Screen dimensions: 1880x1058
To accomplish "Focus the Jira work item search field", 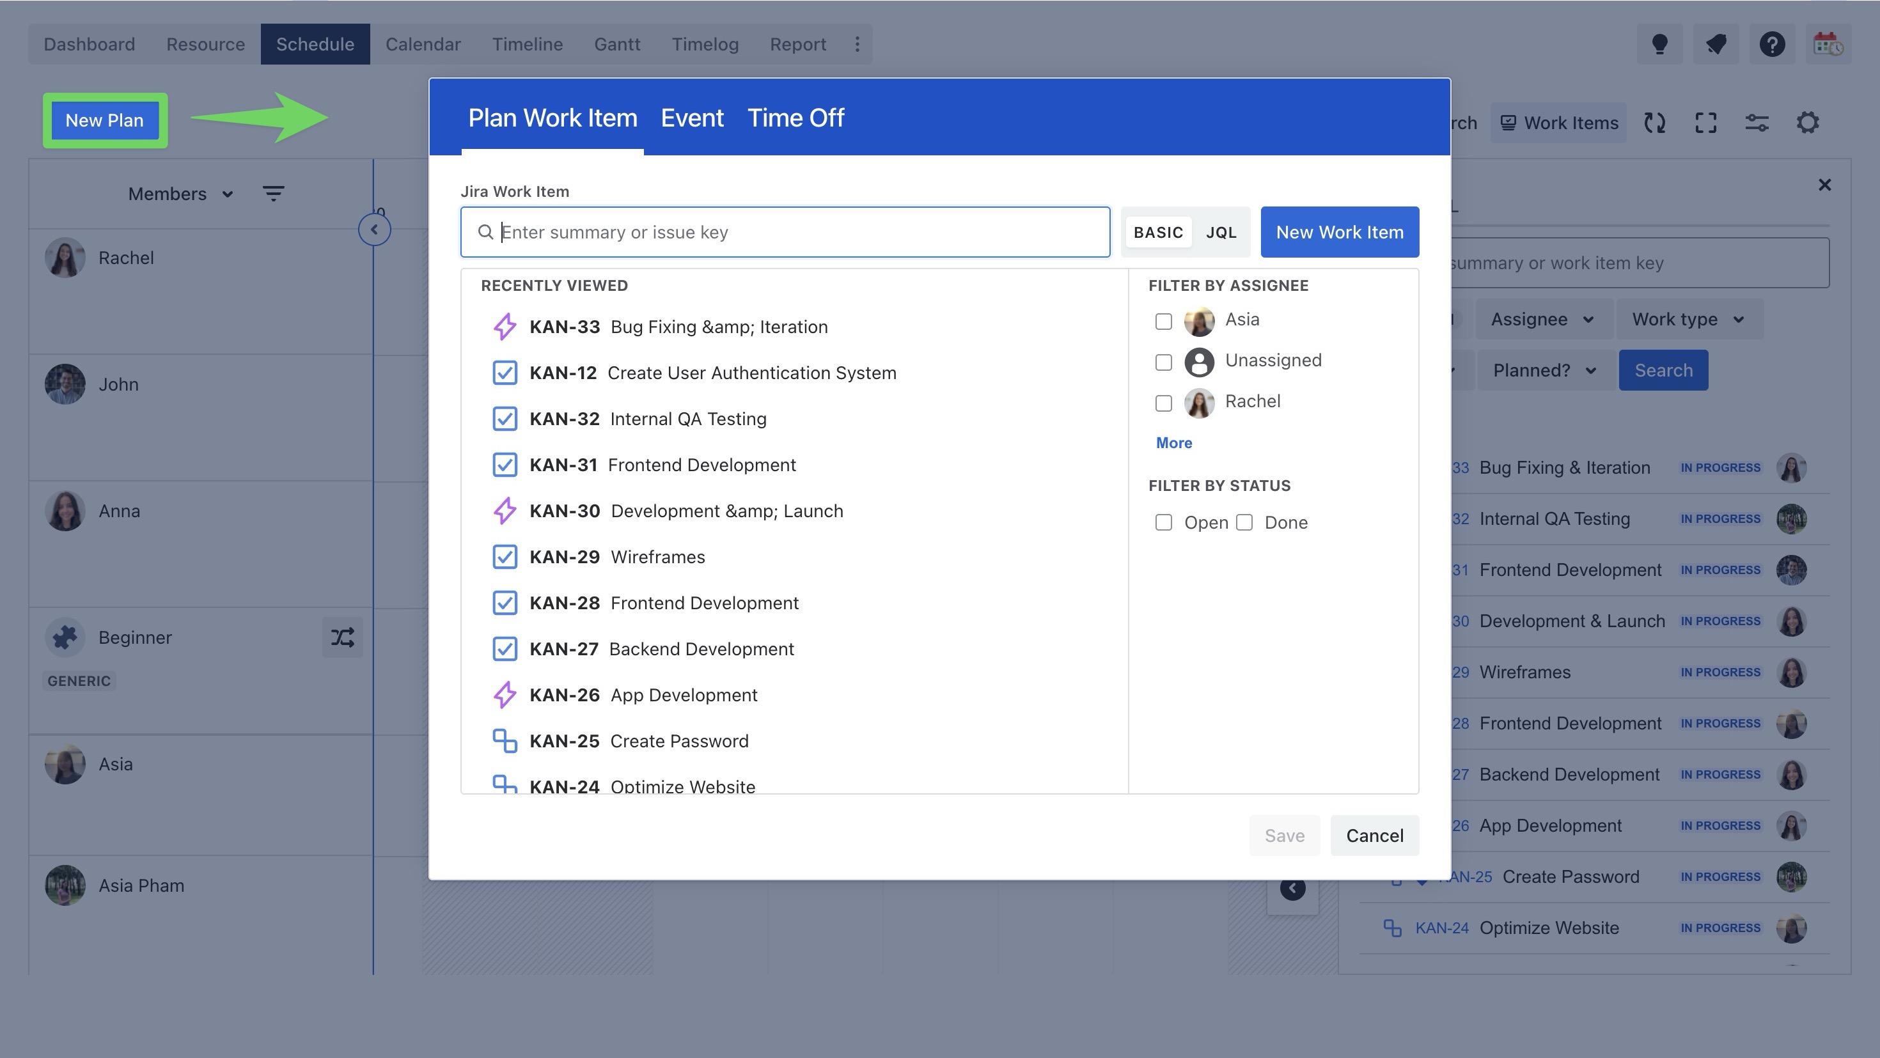I will coord(795,232).
